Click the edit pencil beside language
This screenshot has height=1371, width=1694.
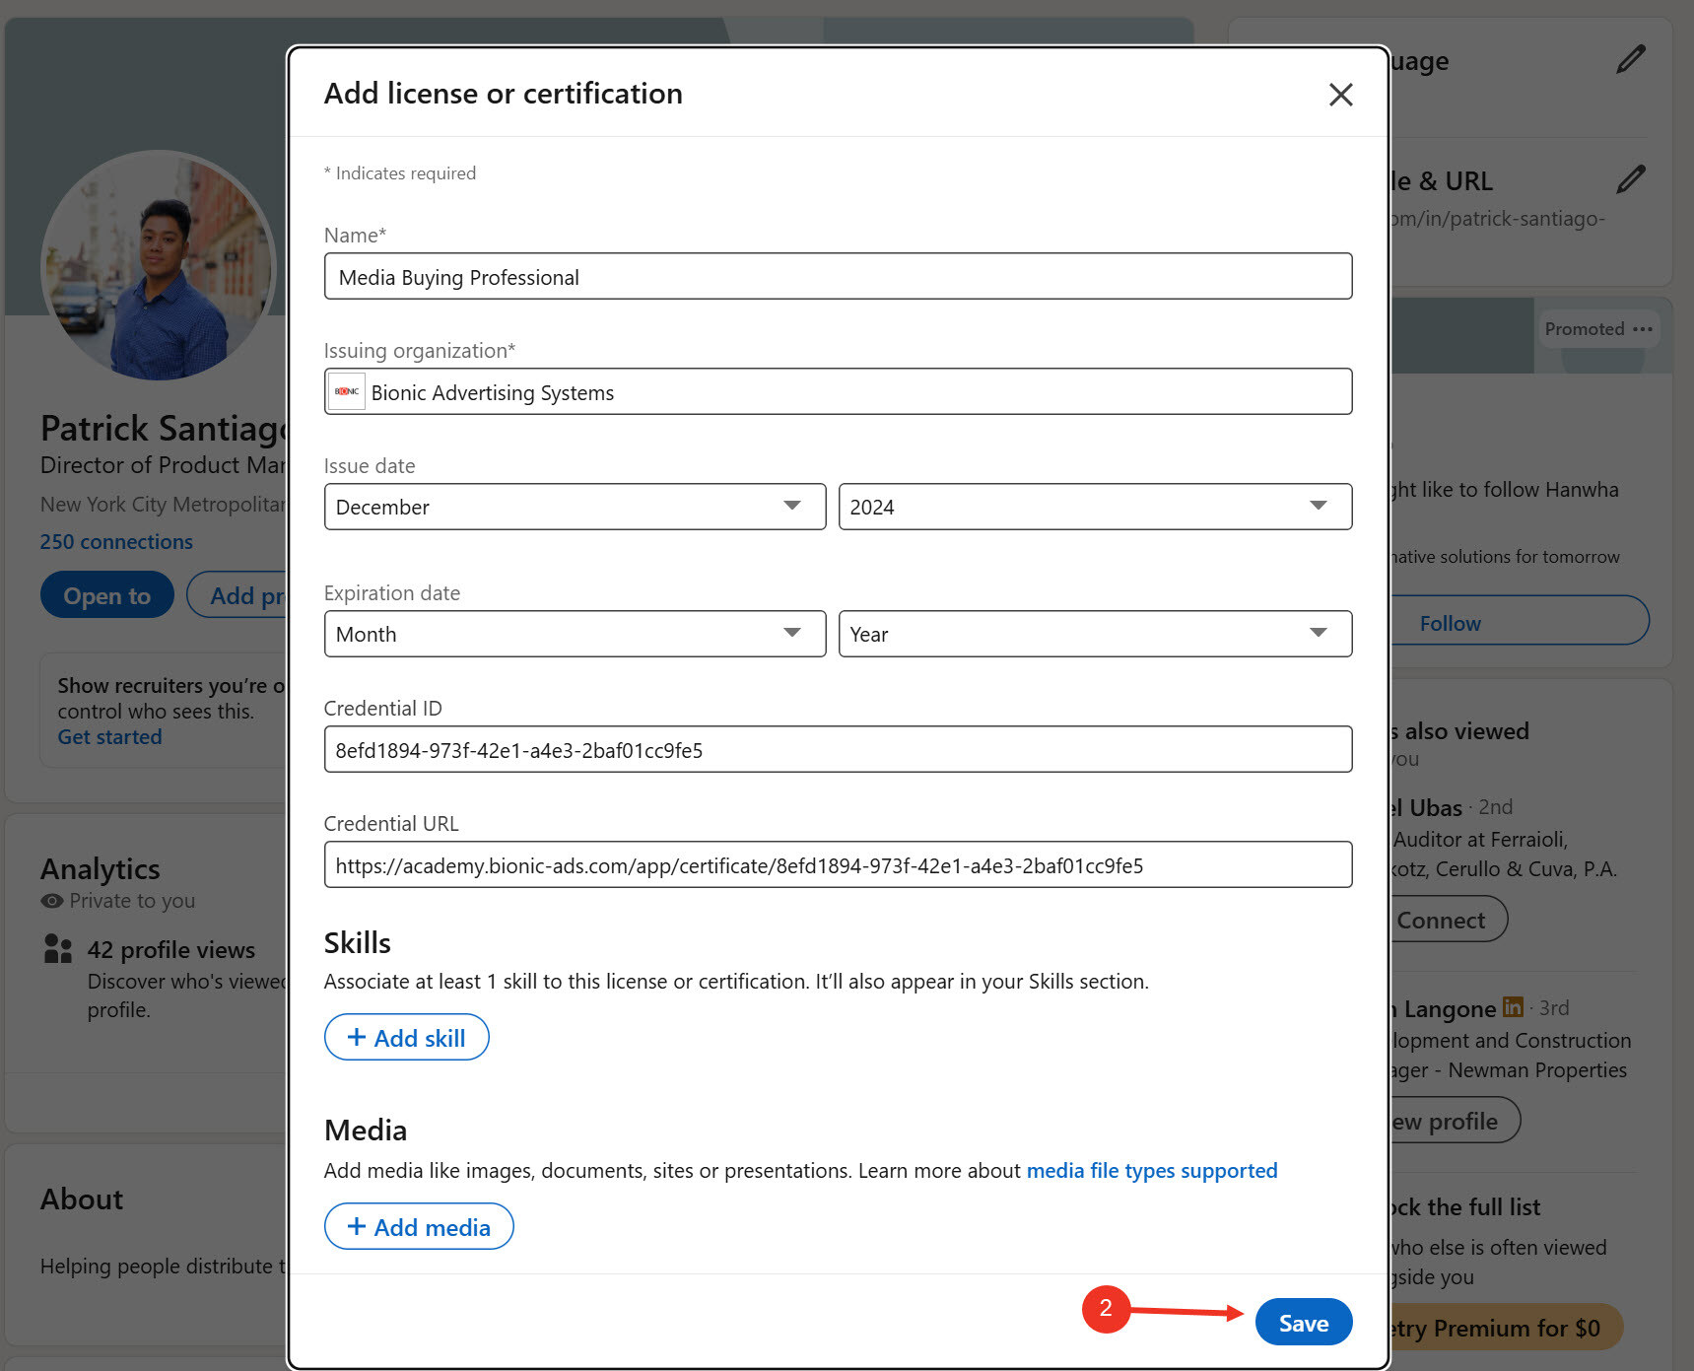pyautogui.click(x=1631, y=59)
